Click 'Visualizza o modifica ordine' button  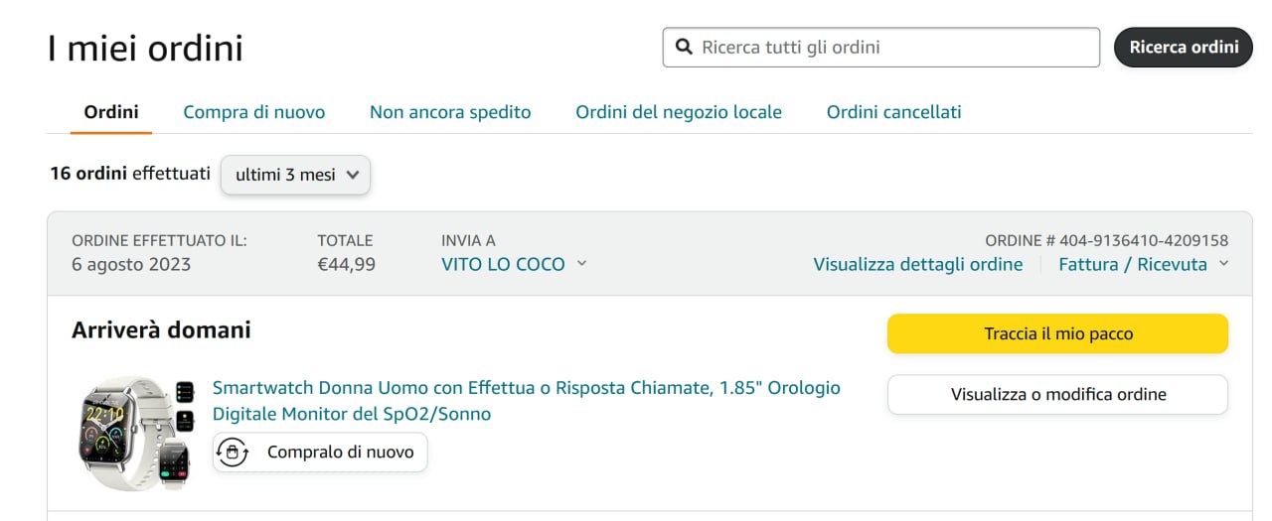(1057, 394)
